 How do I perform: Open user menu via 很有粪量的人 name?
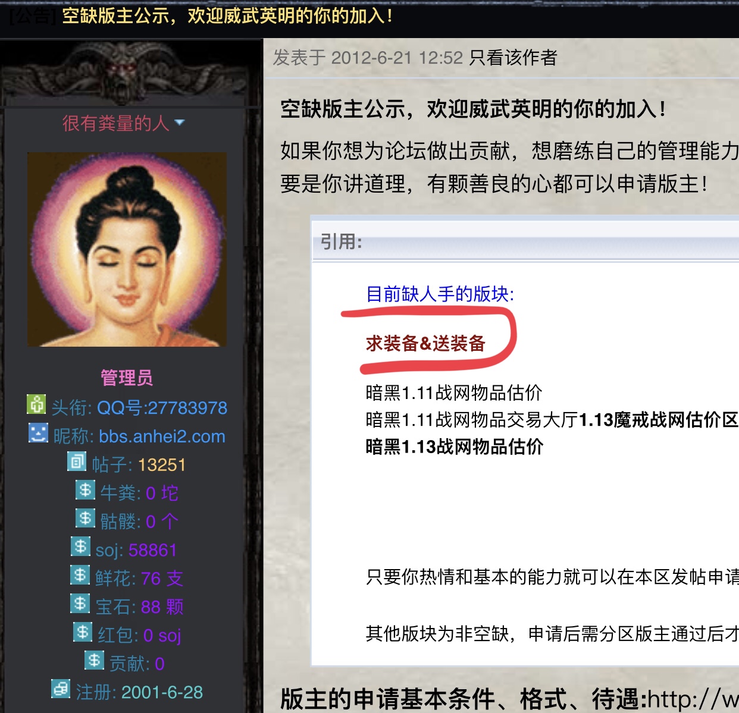pos(116,123)
